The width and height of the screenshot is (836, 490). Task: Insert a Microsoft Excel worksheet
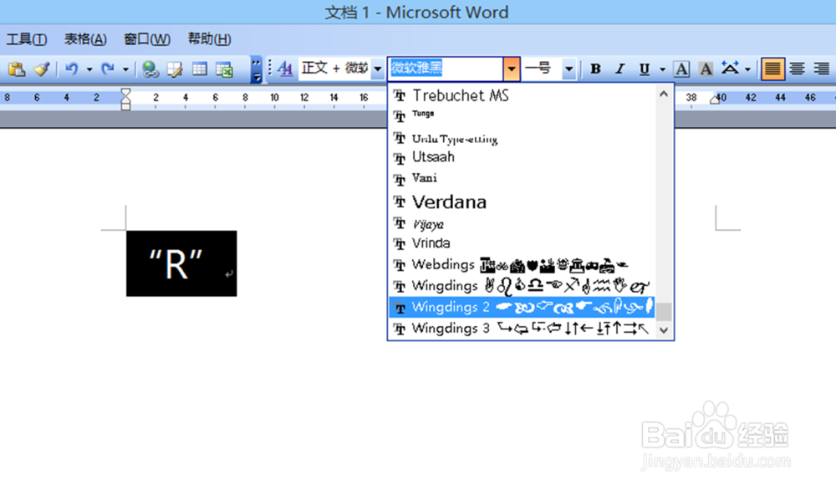(x=224, y=69)
